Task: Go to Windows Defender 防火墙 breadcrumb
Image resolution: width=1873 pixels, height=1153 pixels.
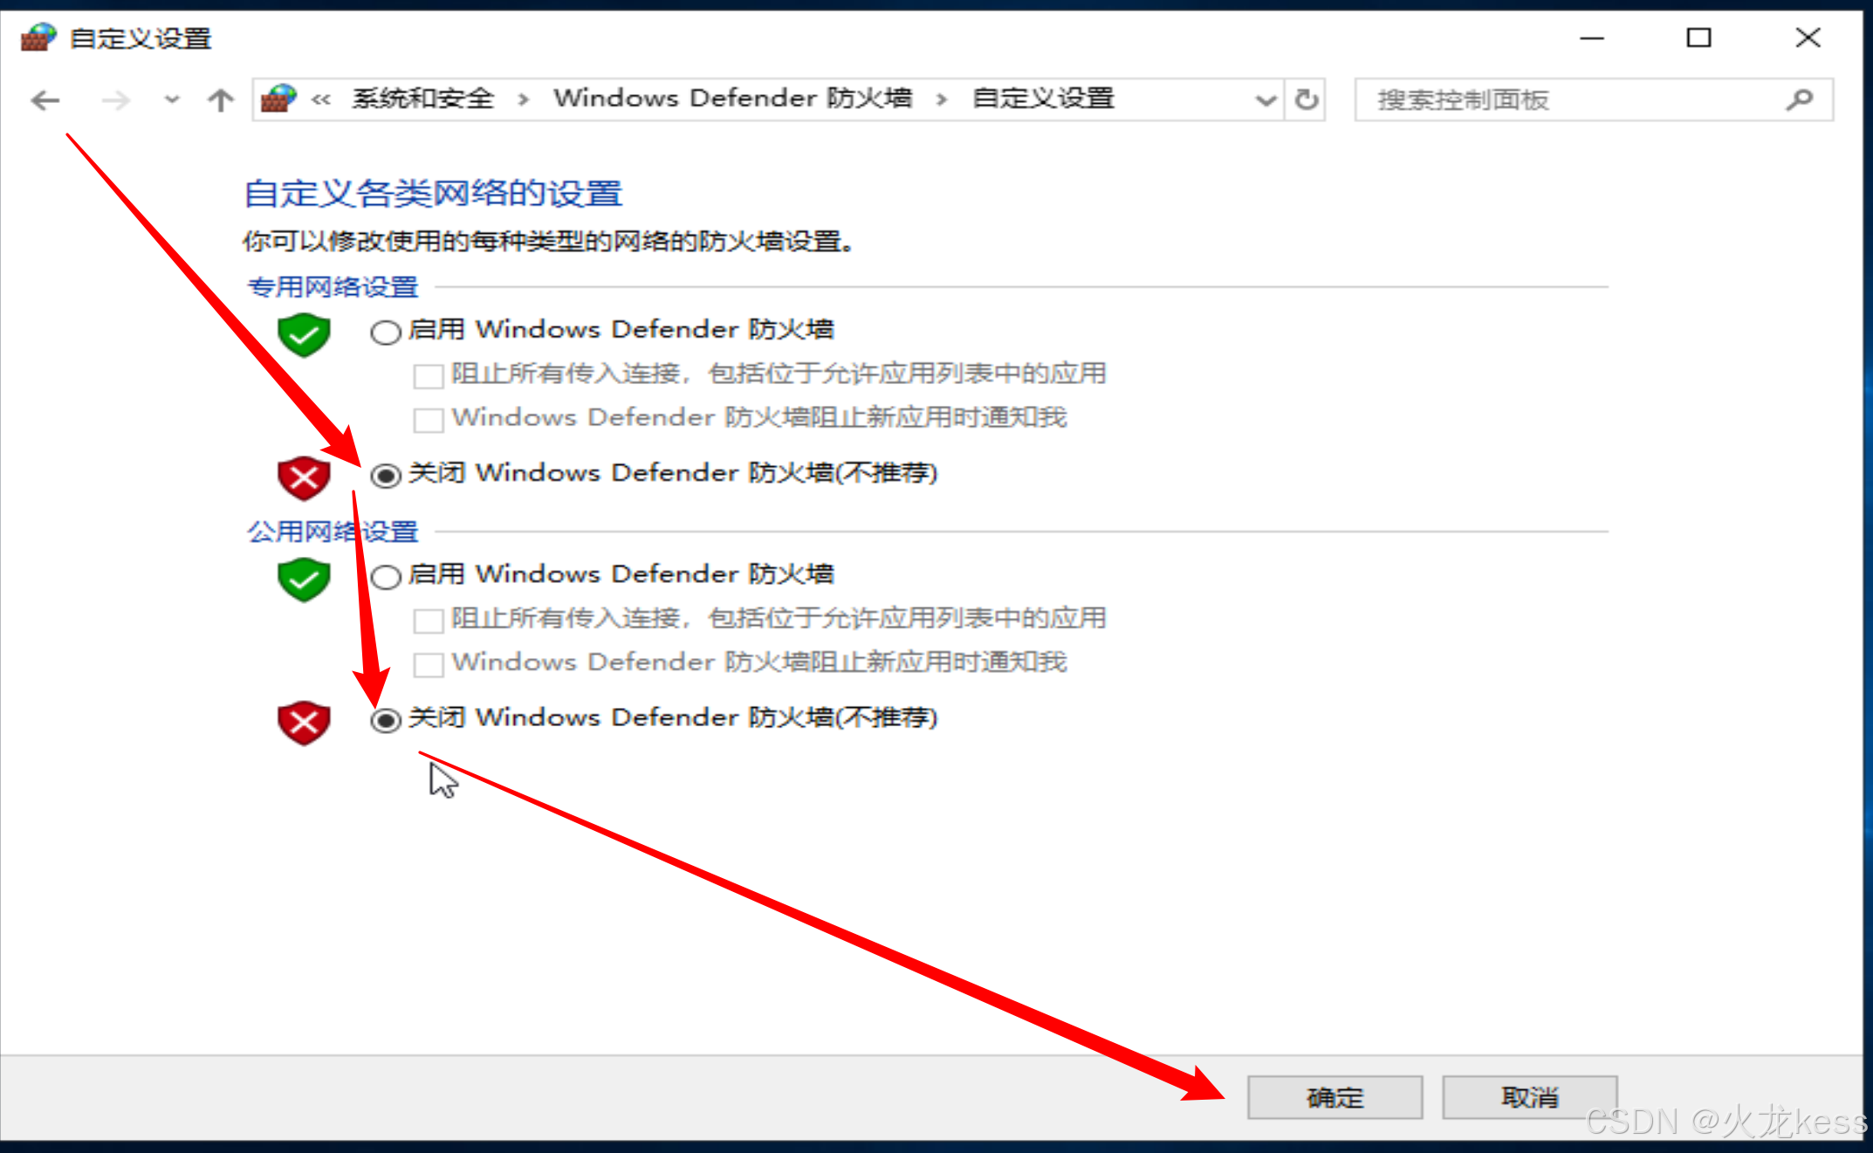Action: click(x=733, y=99)
